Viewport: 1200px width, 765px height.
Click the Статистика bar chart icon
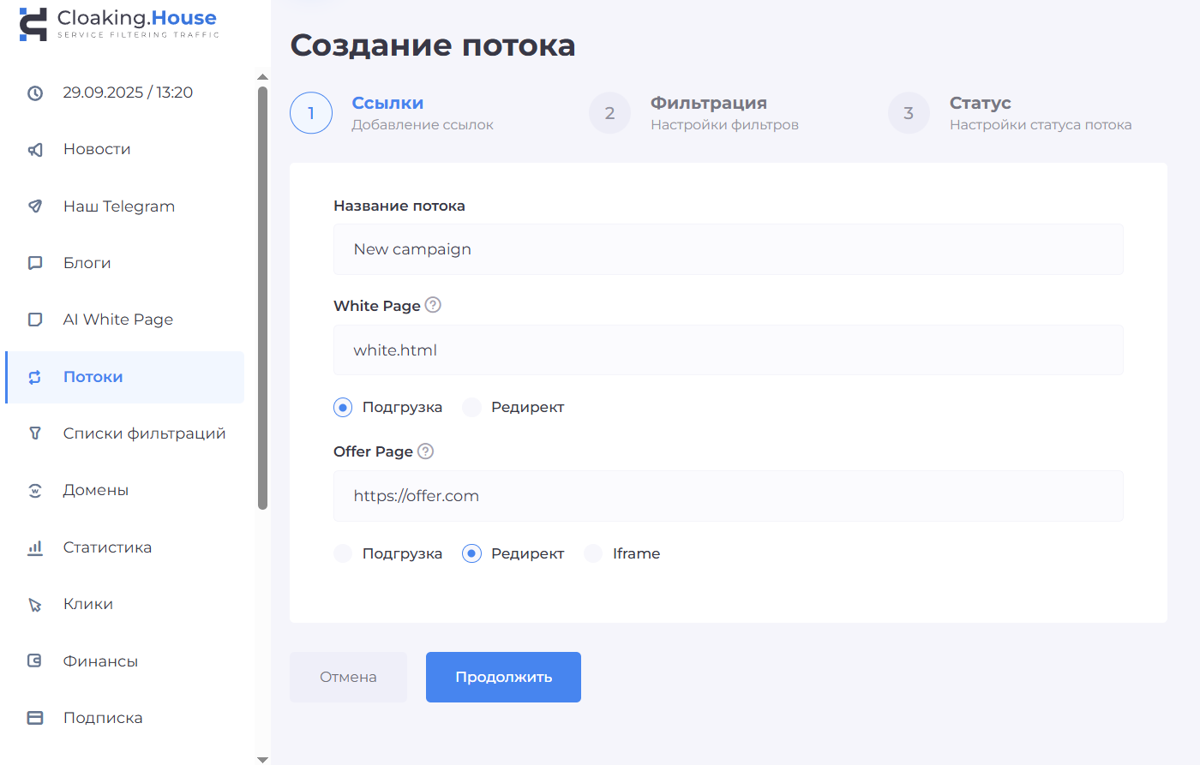35,547
